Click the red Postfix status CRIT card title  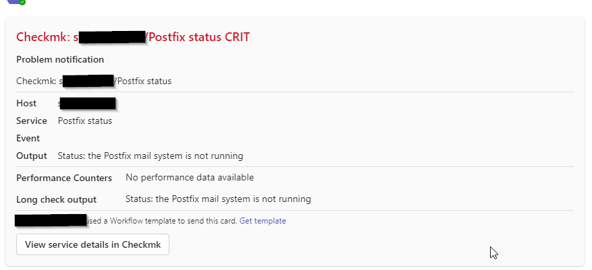click(x=133, y=37)
